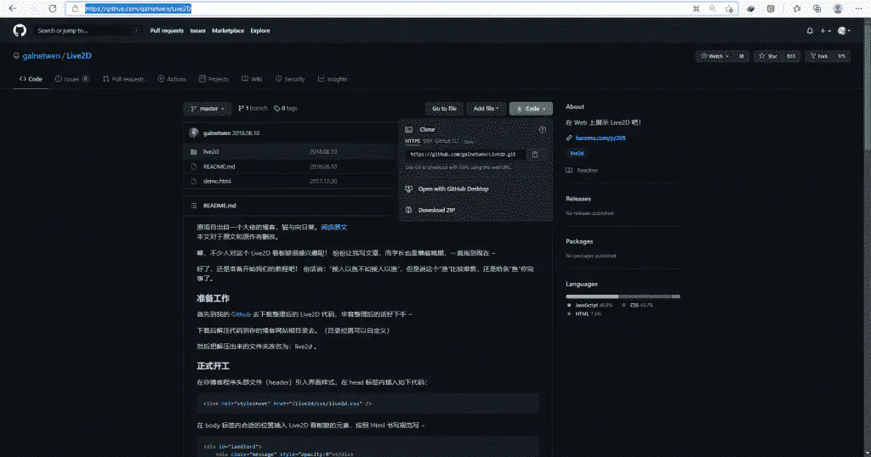Open the Live2D repository name link

pos(79,56)
